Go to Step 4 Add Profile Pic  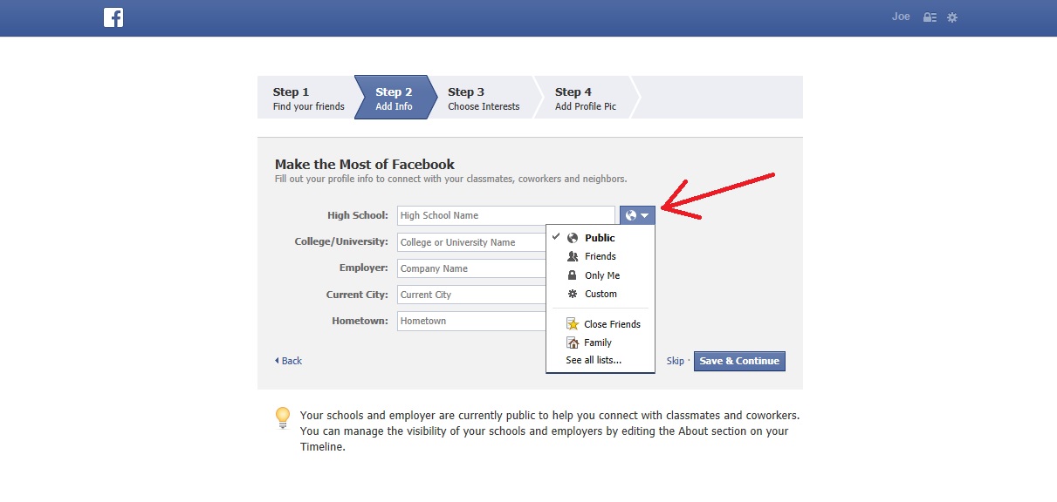[x=586, y=98]
